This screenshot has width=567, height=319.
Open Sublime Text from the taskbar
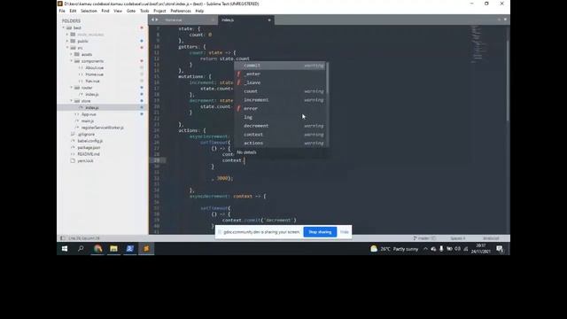click(146, 248)
